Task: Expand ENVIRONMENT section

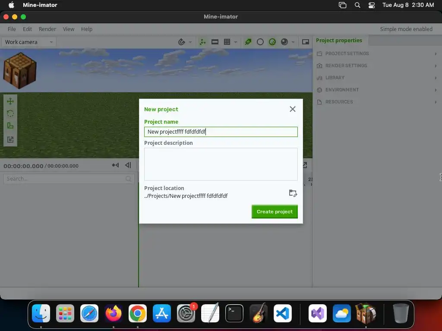Action: [x=377, y=90]
